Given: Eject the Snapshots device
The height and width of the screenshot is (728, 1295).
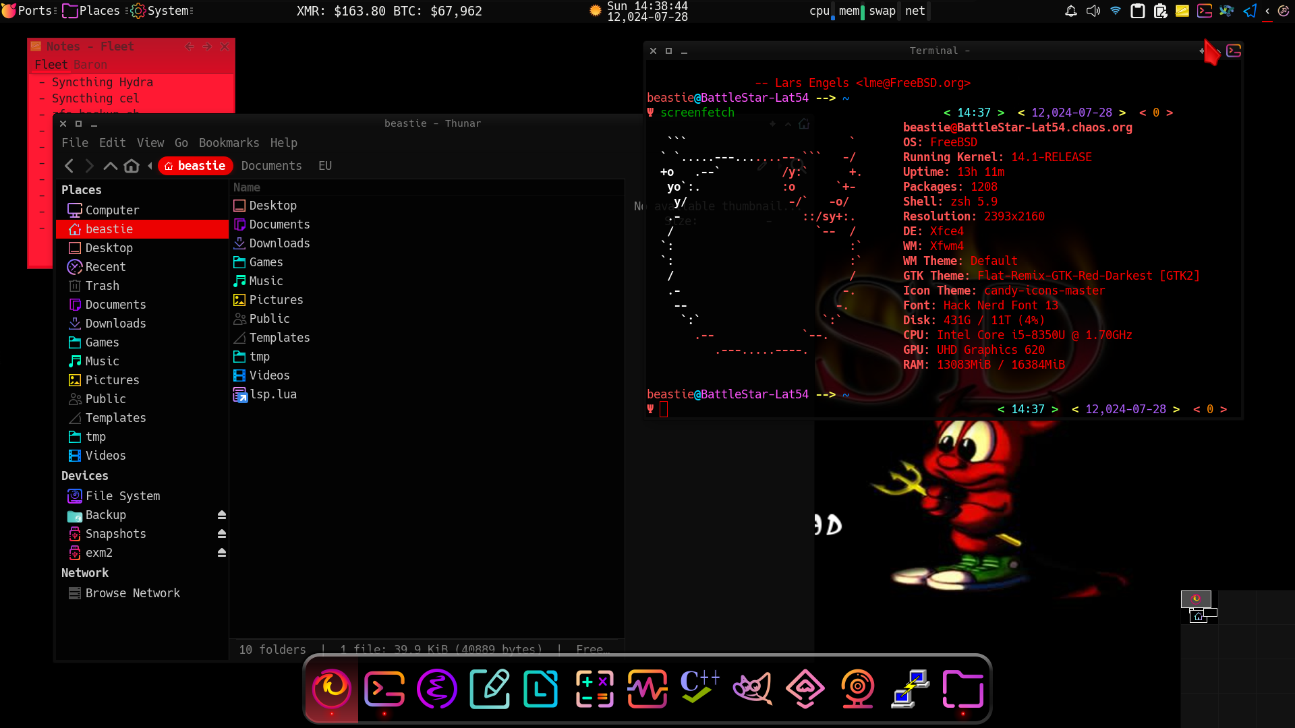Looking at the screenshot, I should 221,534.
